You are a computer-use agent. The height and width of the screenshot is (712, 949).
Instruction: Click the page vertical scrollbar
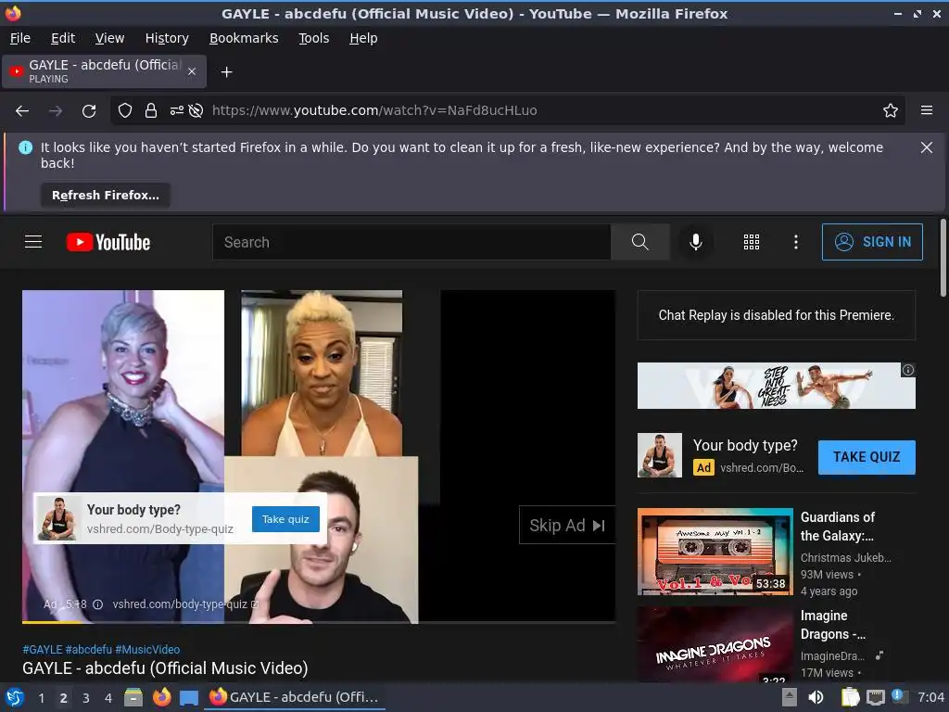(x=943, y=258)
